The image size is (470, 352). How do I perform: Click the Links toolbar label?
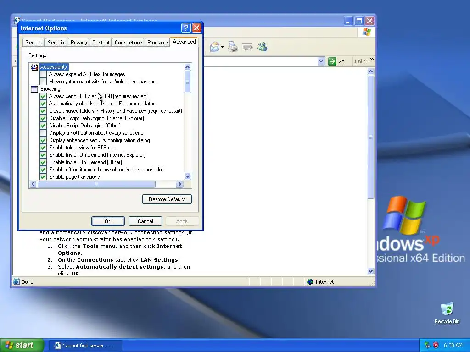360,61
